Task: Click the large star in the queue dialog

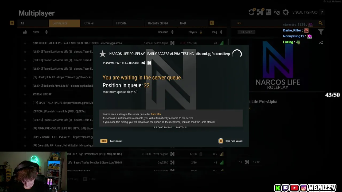Action: tap(103, 54)
